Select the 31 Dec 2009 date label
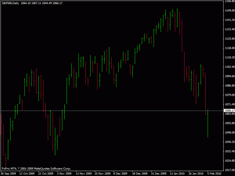 (159, 173)
